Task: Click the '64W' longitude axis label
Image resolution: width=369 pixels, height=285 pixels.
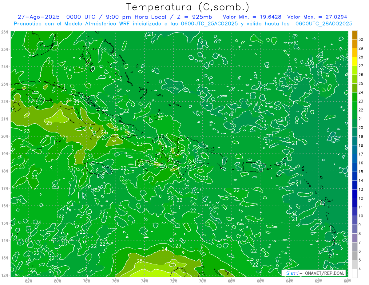Action: [289, 281]
